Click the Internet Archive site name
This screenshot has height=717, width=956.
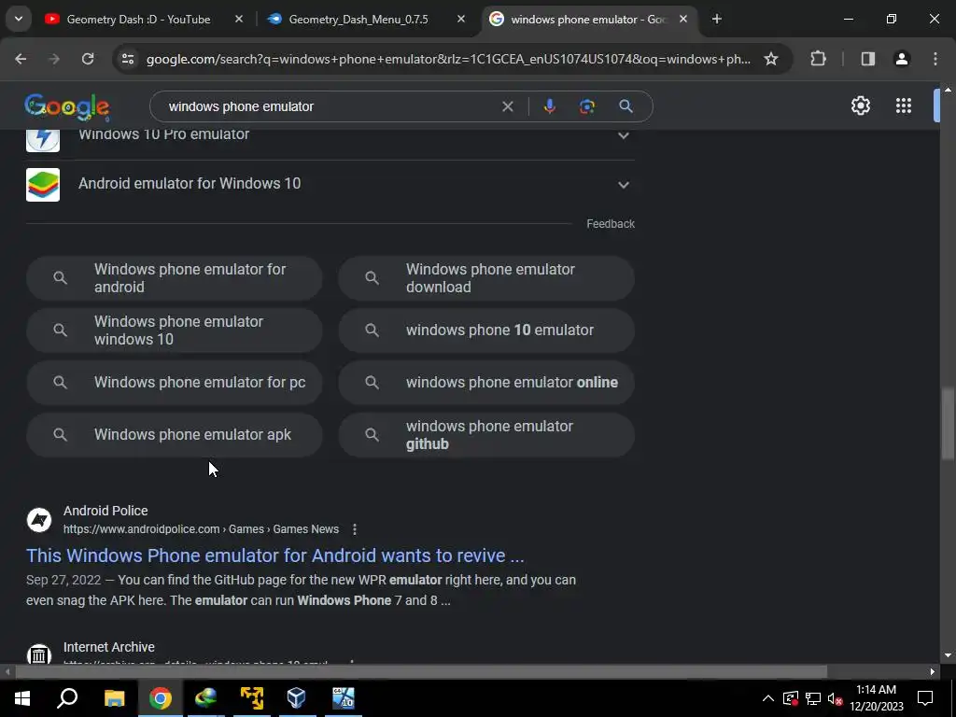click(x=109, y=647)
